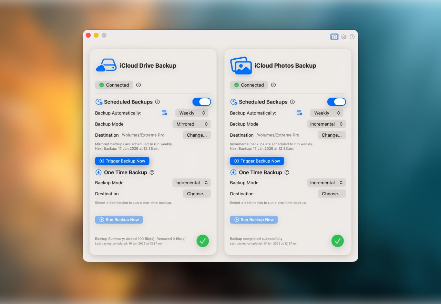Click Connected status badge in Drive panel
The image size is (441, 304).
click(114, 85)
